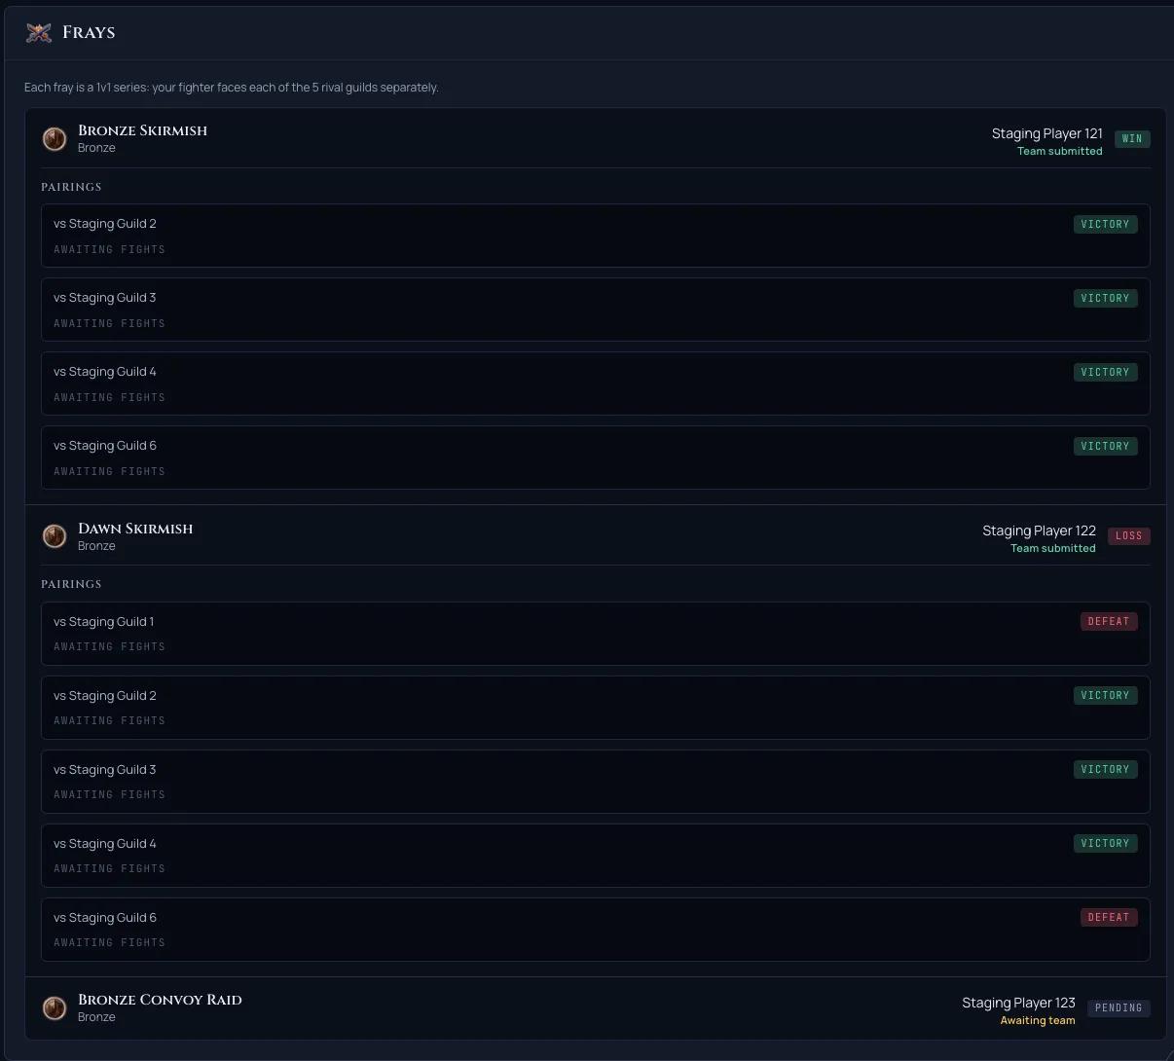This screenshot has width=1174, height=1061.
Task: Open Dawn Skirmish pairing vs Staging Guild 1
Action: point(596,634)
